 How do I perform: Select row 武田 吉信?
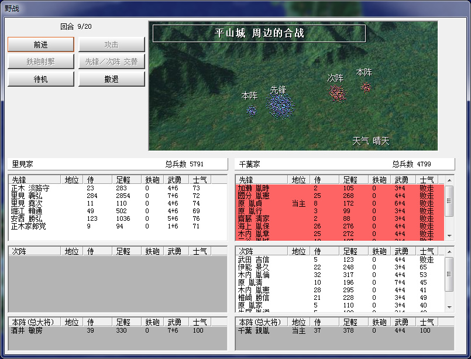340,259
